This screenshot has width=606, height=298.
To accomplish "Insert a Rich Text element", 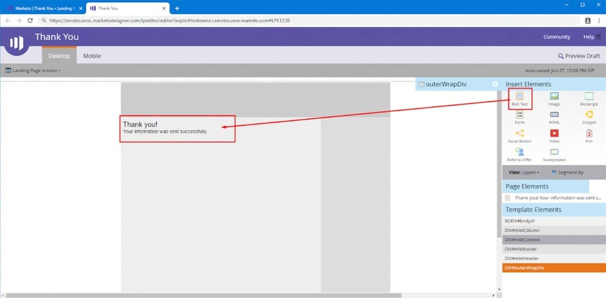I will pos(520,99).
